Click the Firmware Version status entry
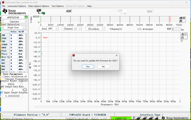This screenshot has width=191, height=120. click(x=32, y=115)
